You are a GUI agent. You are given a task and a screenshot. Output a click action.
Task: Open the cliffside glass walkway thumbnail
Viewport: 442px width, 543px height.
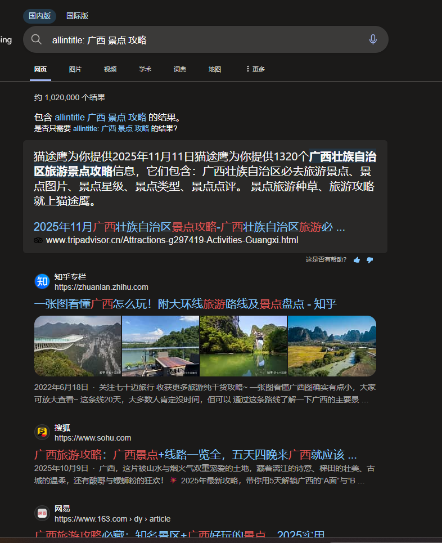pyautogui.click(x=78, y=346)
